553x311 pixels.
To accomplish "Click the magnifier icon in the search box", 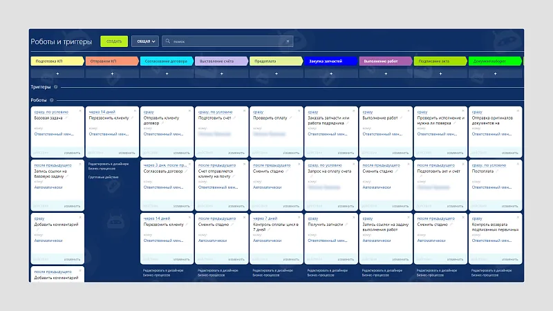I will pyautogui.click(x=168, y=41).
